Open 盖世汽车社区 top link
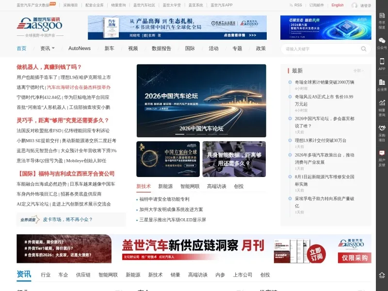This screenshot has height=291, width=388. (144, 5)
